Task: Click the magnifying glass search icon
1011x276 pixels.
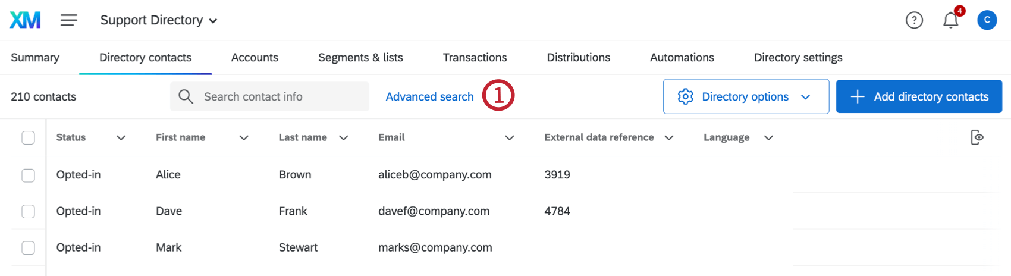Action: (x=186, y=96)
